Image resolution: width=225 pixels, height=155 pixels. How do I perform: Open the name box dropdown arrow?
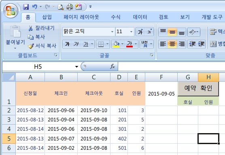(x=76, y=67)
